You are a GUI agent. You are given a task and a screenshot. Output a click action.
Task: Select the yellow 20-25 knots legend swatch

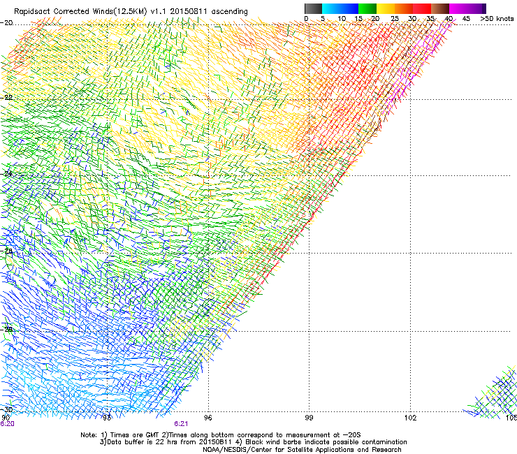pyautogui.click(x=386, y=8)
